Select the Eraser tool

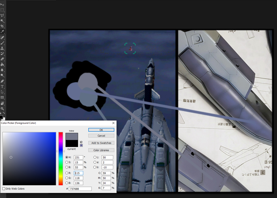2,59
